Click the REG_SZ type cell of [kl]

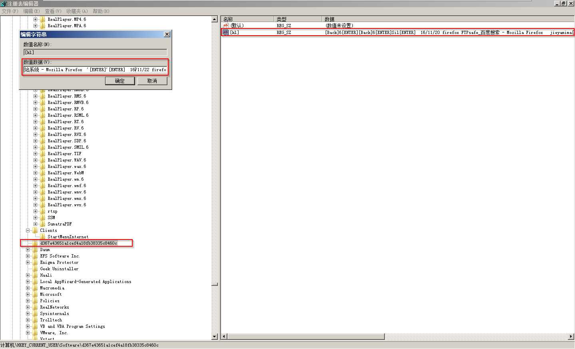click(x=284, y=32)
